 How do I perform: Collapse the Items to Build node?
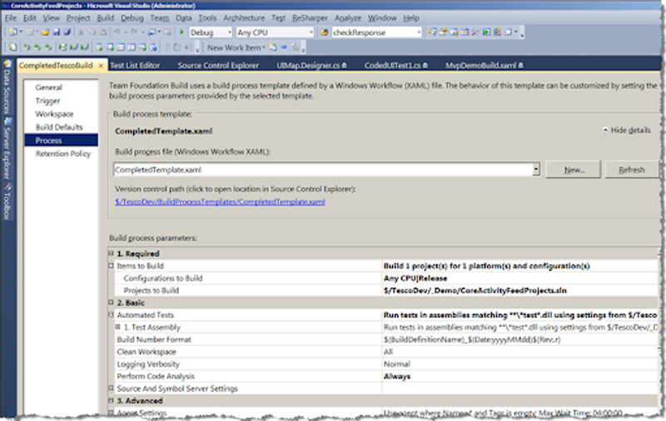112,265
